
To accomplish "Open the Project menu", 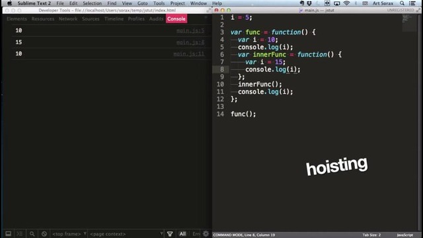I will point(178,3).
